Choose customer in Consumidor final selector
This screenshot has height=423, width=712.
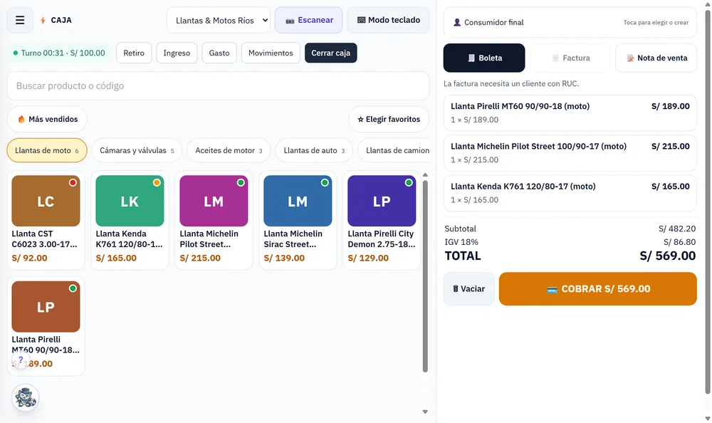click(x=570, y=22)
